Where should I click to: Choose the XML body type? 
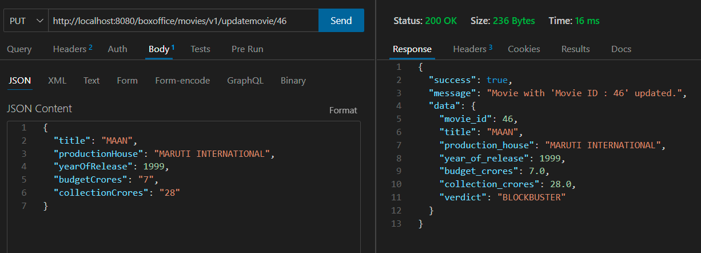click(x=57, y=81)
